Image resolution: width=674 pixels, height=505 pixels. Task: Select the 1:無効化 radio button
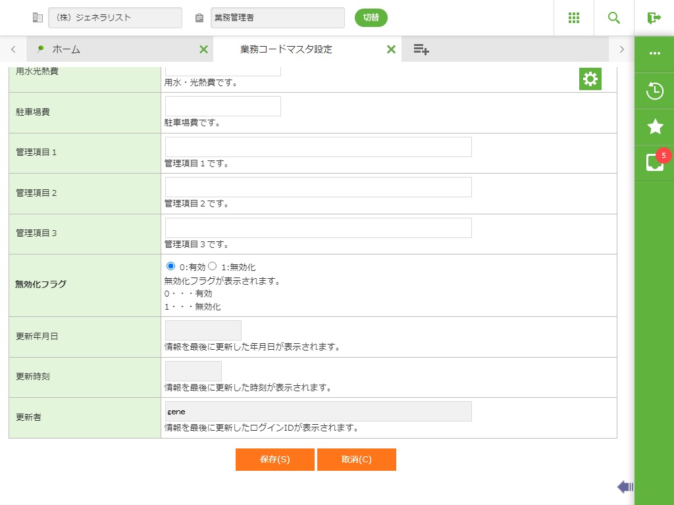213,266
